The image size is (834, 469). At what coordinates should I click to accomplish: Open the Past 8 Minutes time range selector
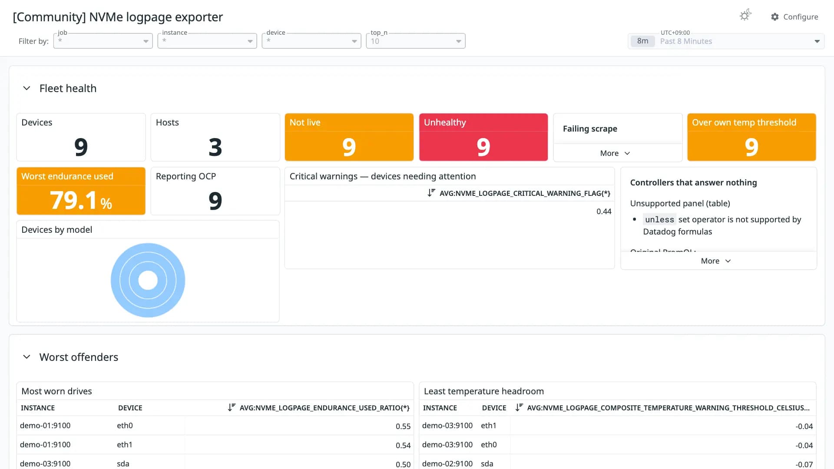tap(726, 41)
